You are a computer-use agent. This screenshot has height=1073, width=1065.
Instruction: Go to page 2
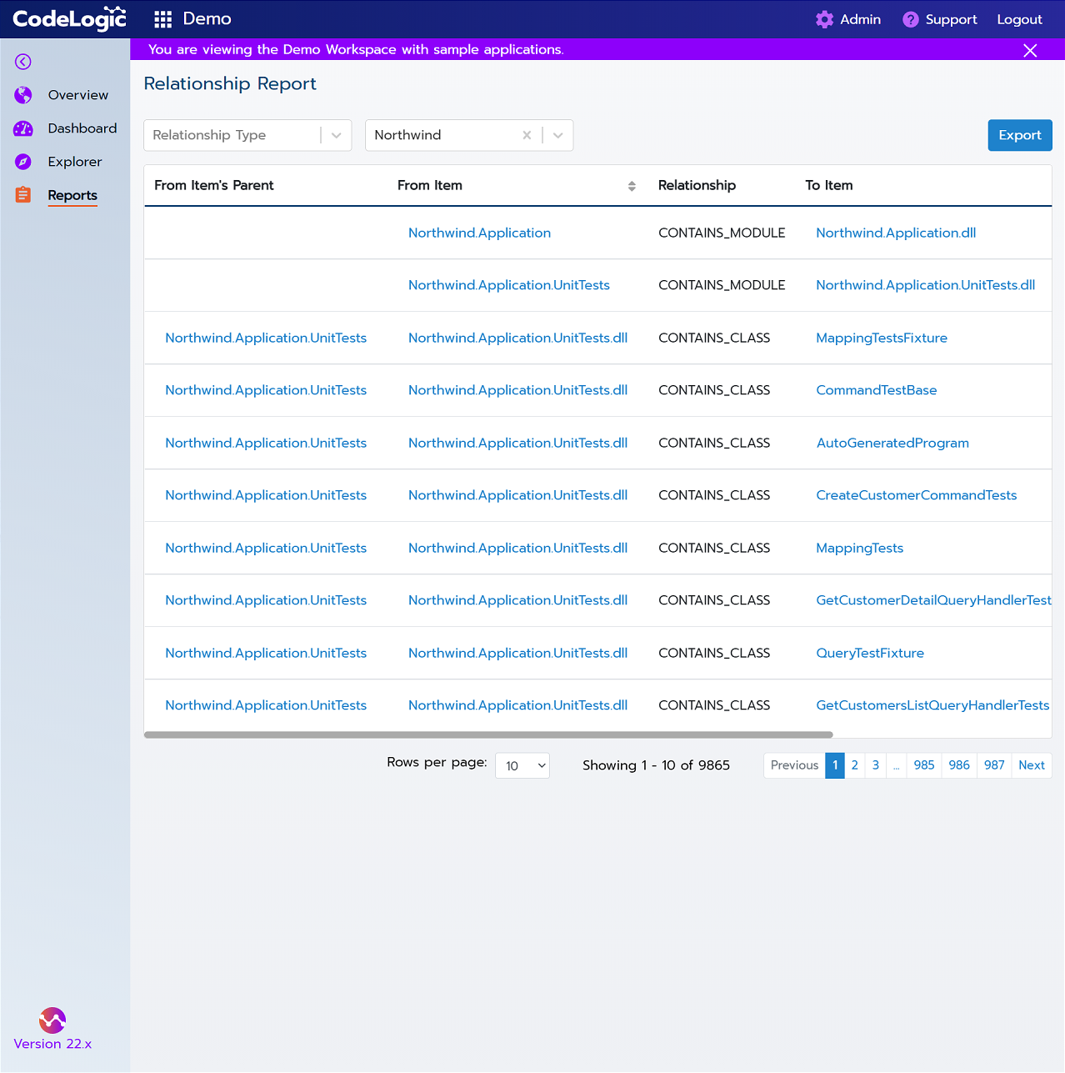click(x=855, y=765)
